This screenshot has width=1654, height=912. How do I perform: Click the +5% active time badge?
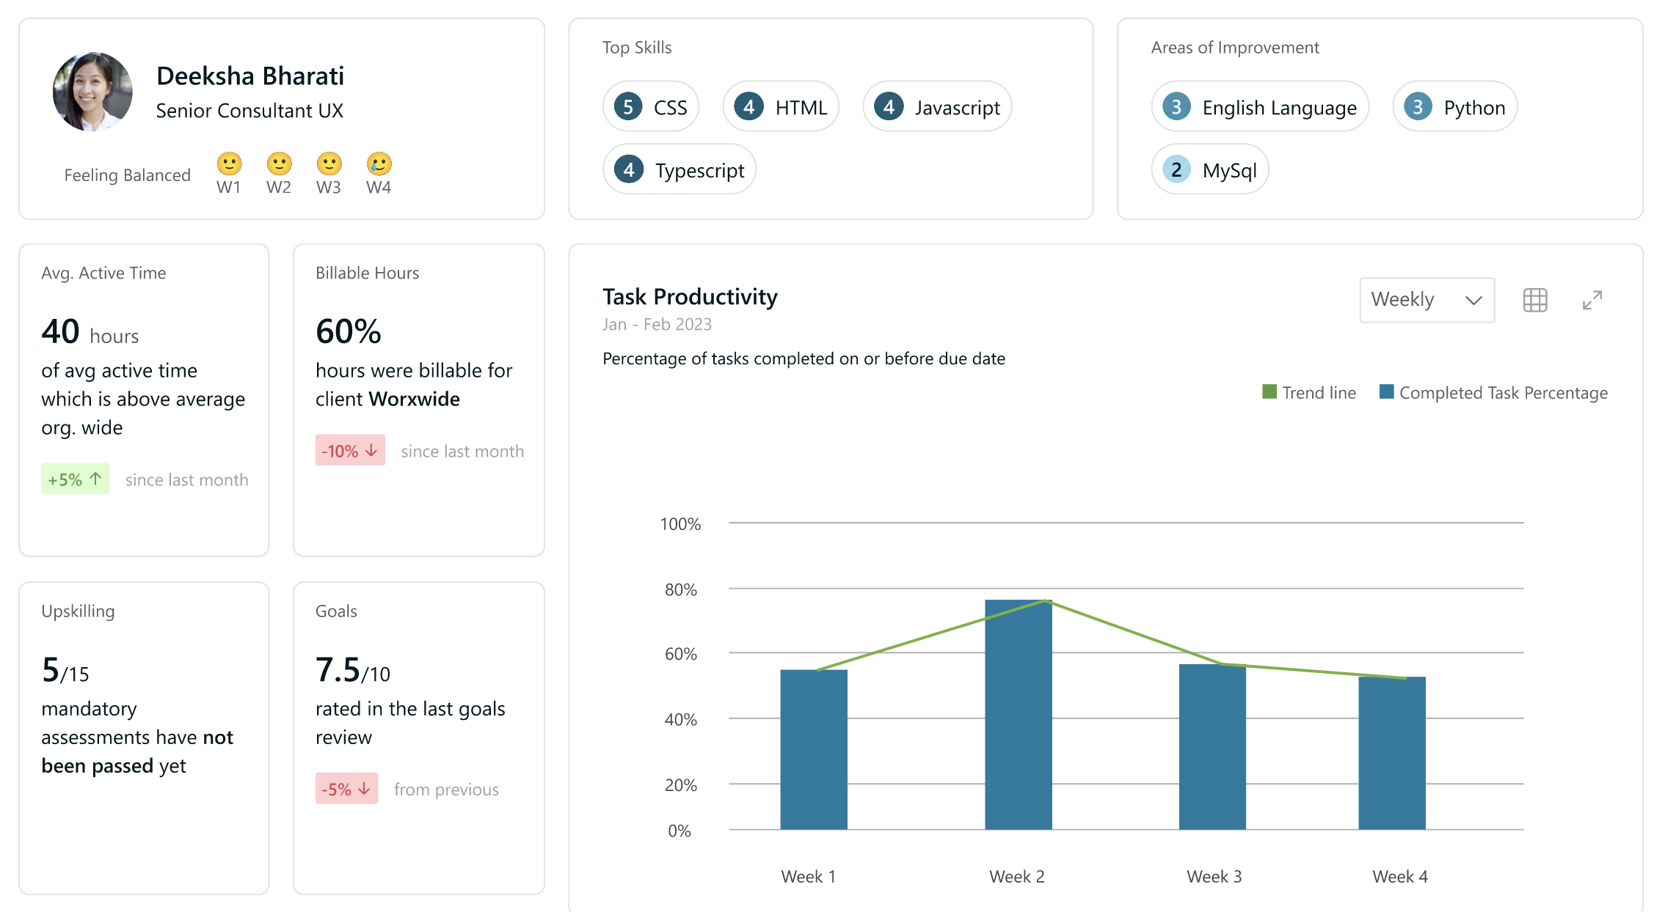click(x=75, y=479)
